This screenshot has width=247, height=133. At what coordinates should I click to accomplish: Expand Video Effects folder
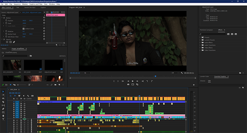point(200,47)
